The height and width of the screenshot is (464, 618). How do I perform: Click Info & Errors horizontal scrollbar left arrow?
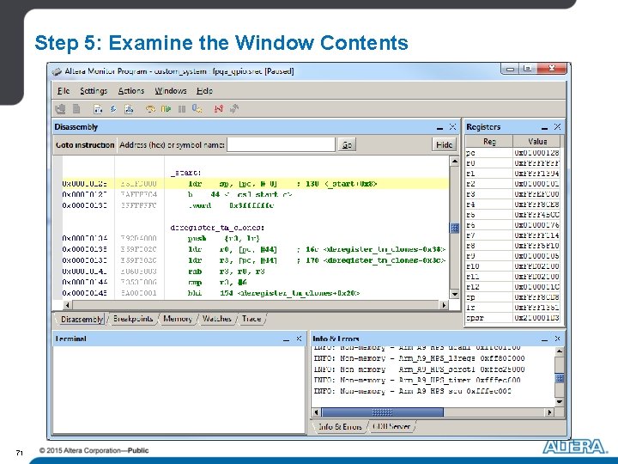pyautogui.click(x=316, y=412)
